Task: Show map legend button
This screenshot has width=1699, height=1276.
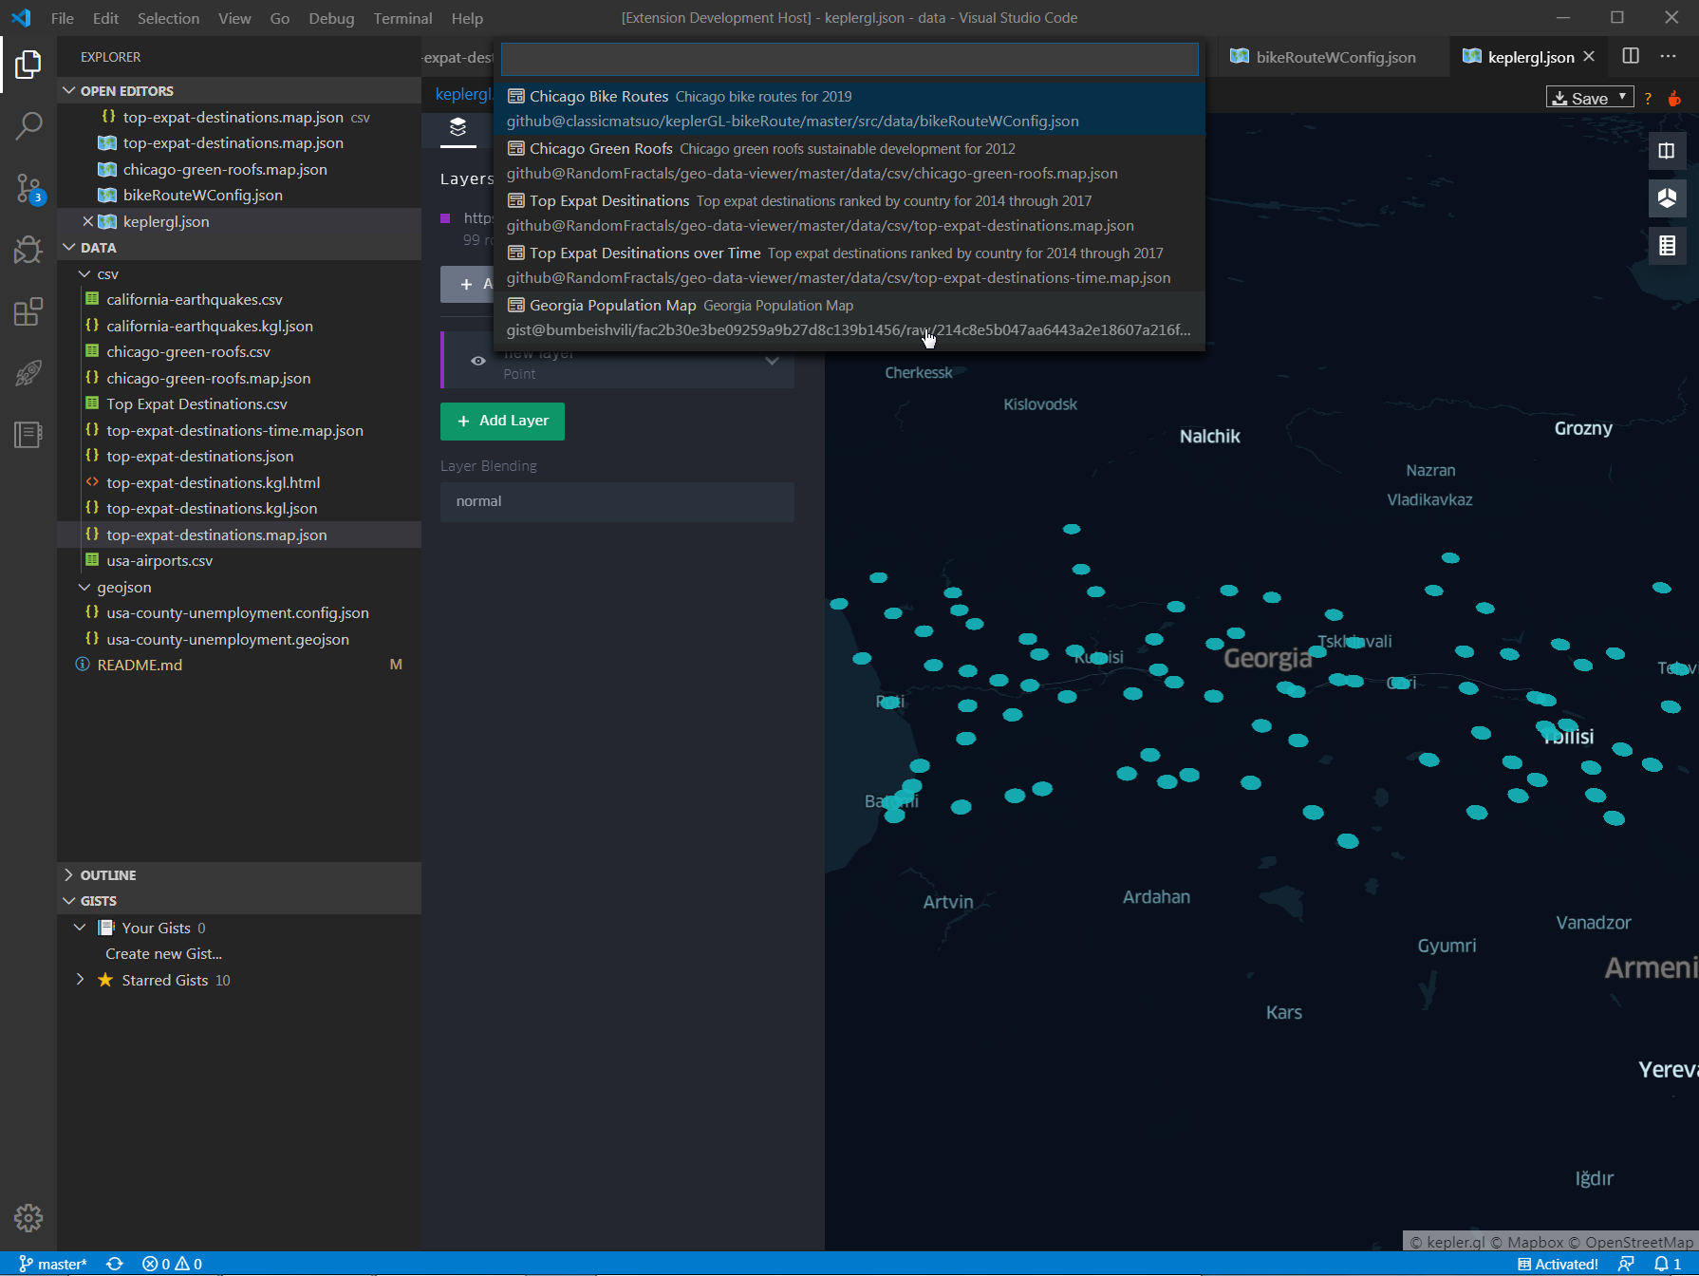Action: pyautogui.click(x=1667, y=246)
